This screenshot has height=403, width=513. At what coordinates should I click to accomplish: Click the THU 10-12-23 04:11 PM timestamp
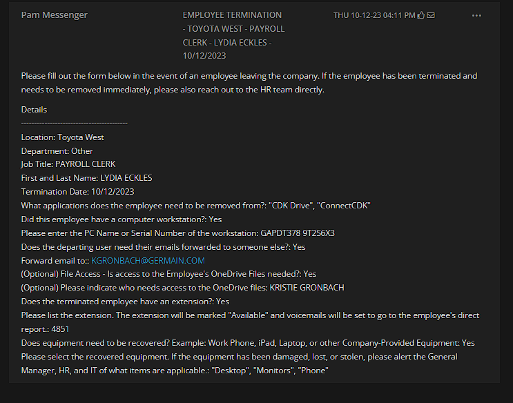[x=374, y=15]
